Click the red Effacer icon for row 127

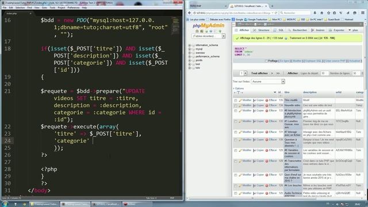tap(267, 175)
